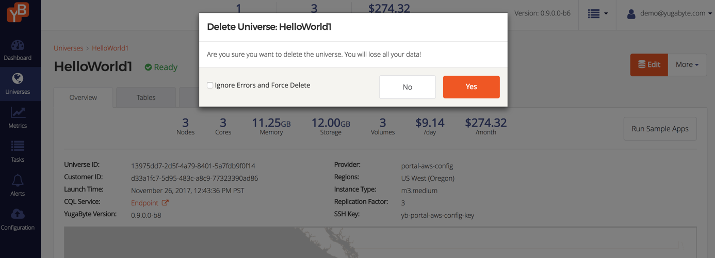Click the universe region map area
The height and width of the screenshot is (258, 715).
380,242
